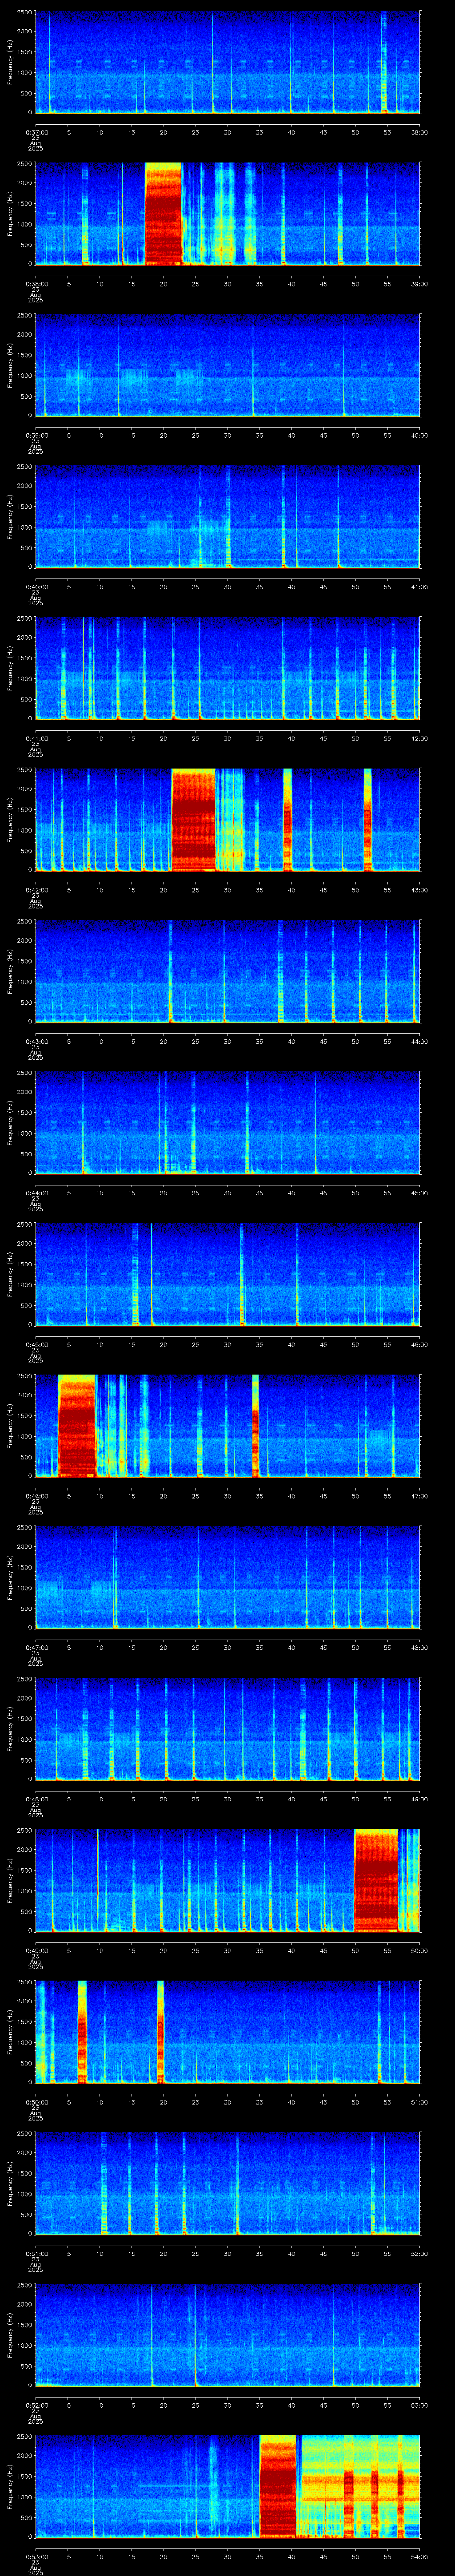This screenshot has width=455, height=2576.
Task: Click the red burst near 52s in 0:42:00 spectrogram
Action: click(367, 819)
